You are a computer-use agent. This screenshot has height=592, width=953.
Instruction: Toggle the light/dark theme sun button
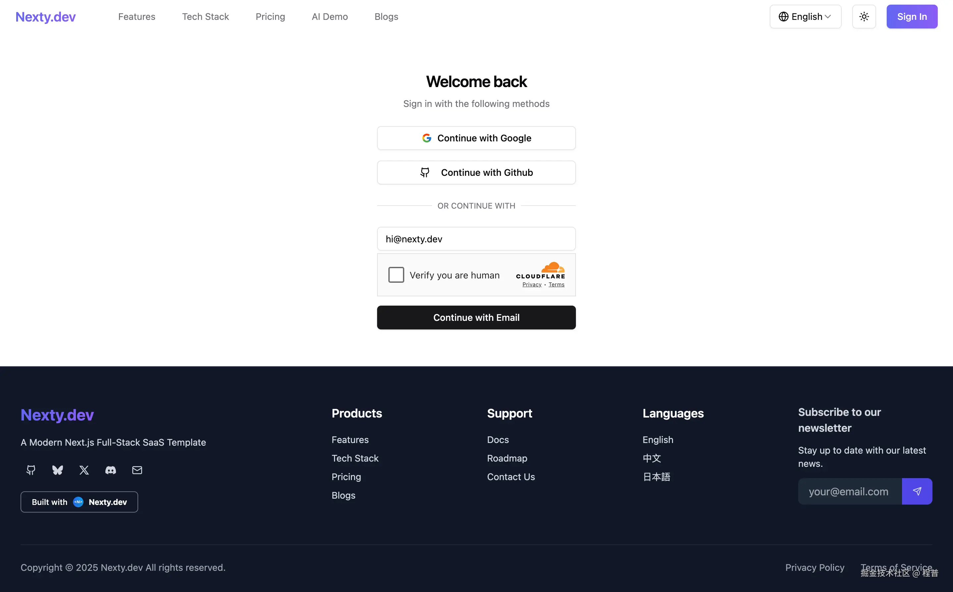click(x=864, y=17)
